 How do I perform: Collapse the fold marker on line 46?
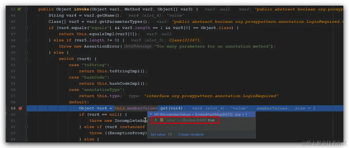[x=27, y=28]
